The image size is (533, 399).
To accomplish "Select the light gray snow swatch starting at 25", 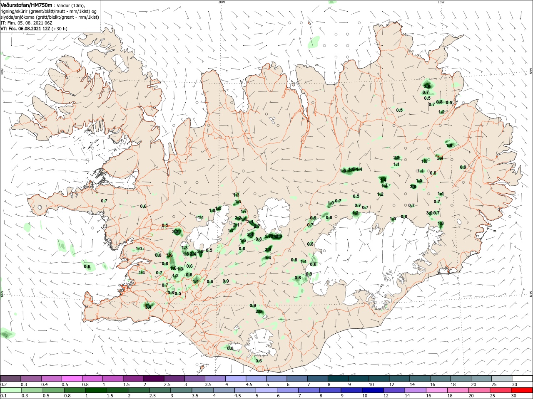I will pyautogui.click(x=501, y=379).
